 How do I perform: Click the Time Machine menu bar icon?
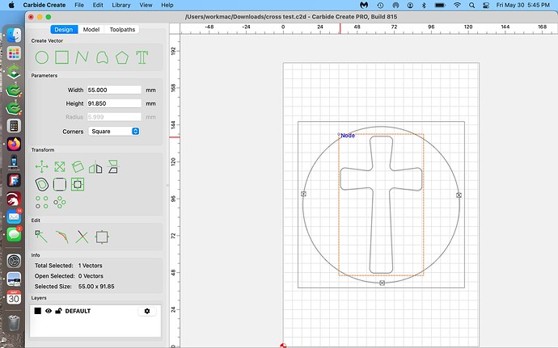[x=380, y=5]
